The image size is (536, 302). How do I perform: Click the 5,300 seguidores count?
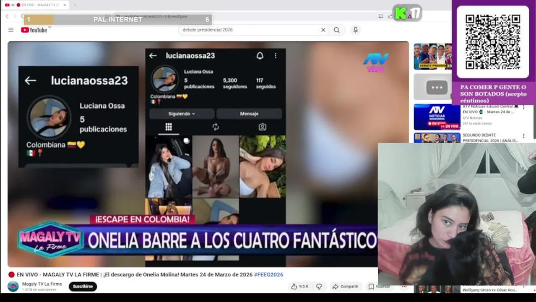point(235,83)
